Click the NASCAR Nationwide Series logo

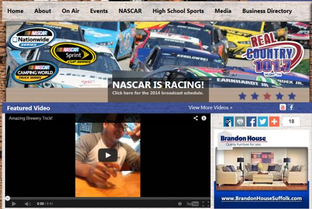[33, 38]
